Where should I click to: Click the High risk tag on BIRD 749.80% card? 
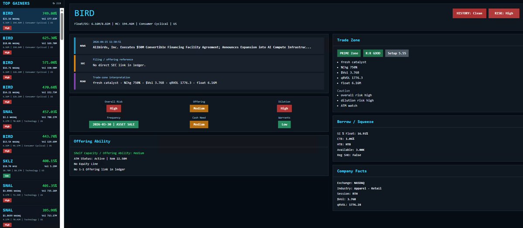(7, 28)
